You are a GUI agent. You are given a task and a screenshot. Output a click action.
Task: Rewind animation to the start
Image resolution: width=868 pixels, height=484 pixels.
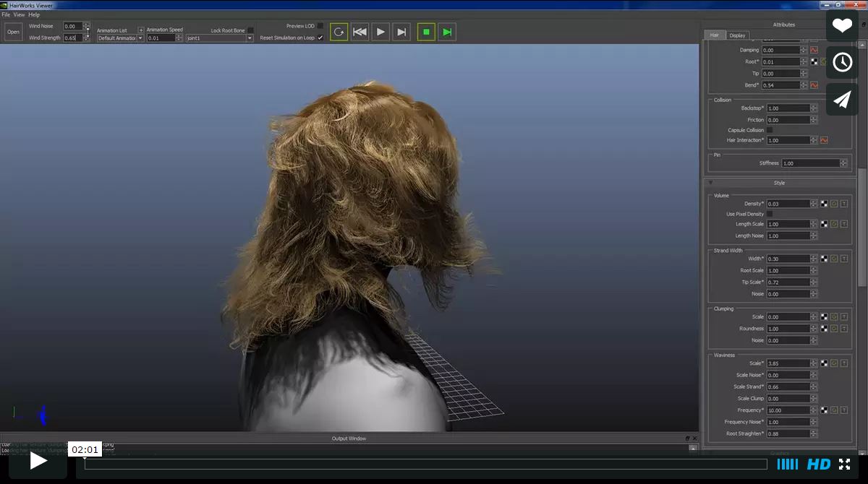click(x=359, y=32)
